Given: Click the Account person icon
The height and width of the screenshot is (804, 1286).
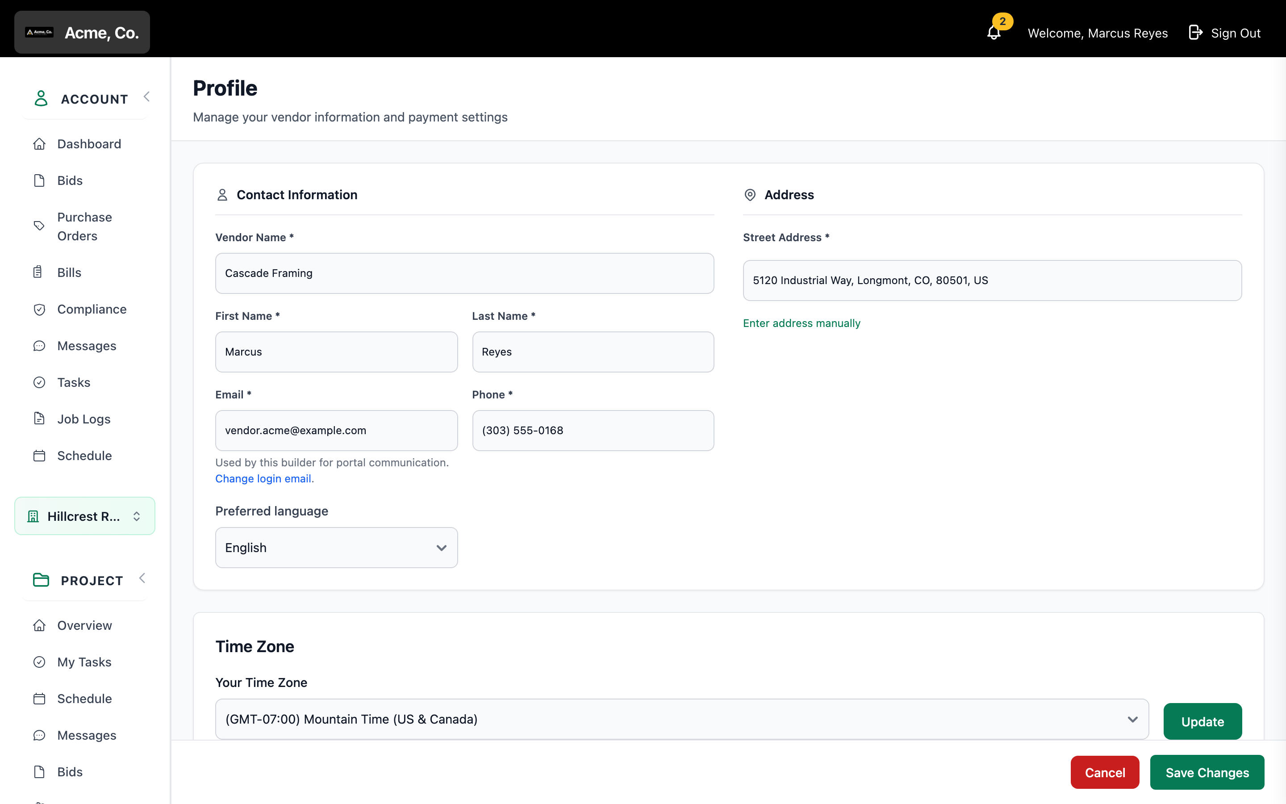Looking at the screenshot, I should pyautogui.click(x=41, y=98).
